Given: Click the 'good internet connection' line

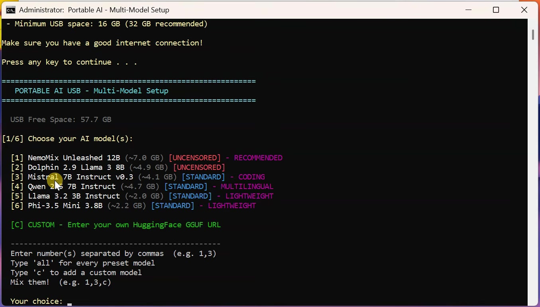Looking at the screenshot, I should (x=102, y=43).
